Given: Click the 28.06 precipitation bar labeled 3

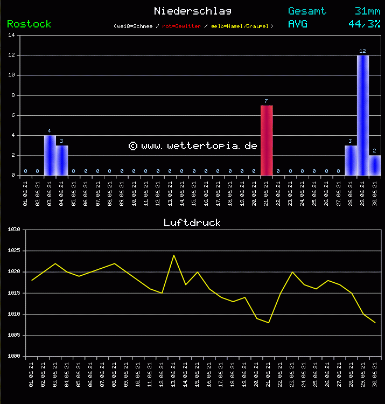Looking at the screenshot, I should coord(351,161).
